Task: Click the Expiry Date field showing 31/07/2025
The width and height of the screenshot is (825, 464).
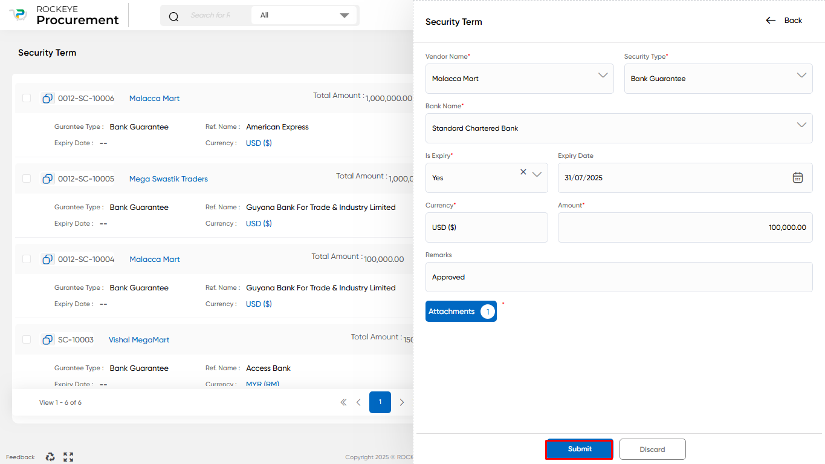Action: [685, 178]
